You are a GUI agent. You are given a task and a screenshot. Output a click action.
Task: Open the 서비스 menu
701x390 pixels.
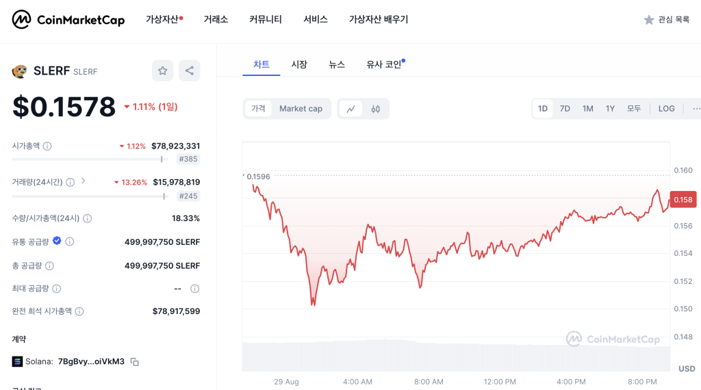[316, 19]
